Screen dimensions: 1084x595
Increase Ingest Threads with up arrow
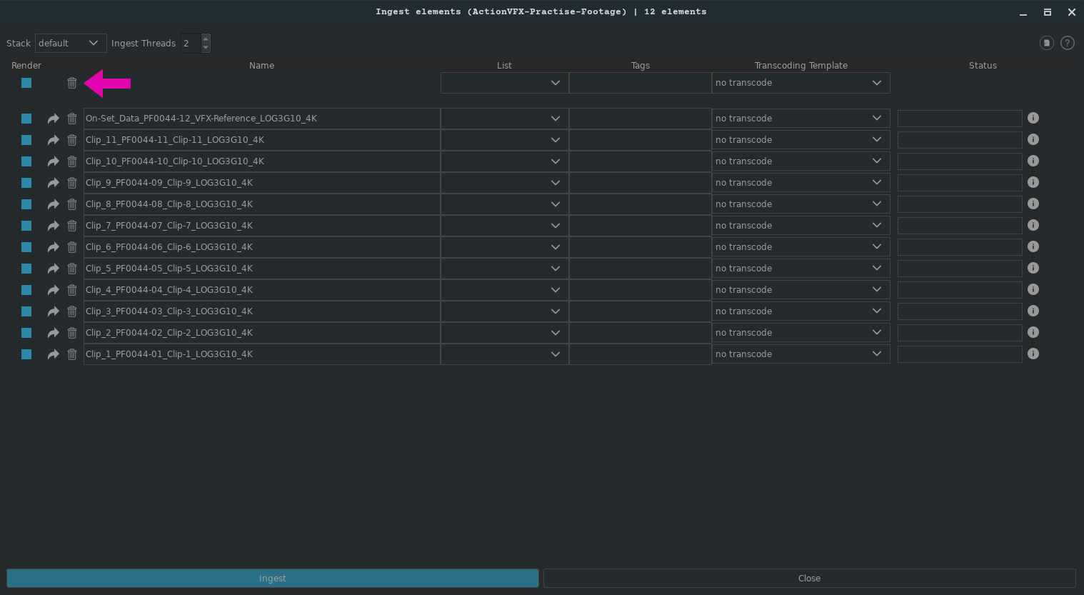coord(206,39)
